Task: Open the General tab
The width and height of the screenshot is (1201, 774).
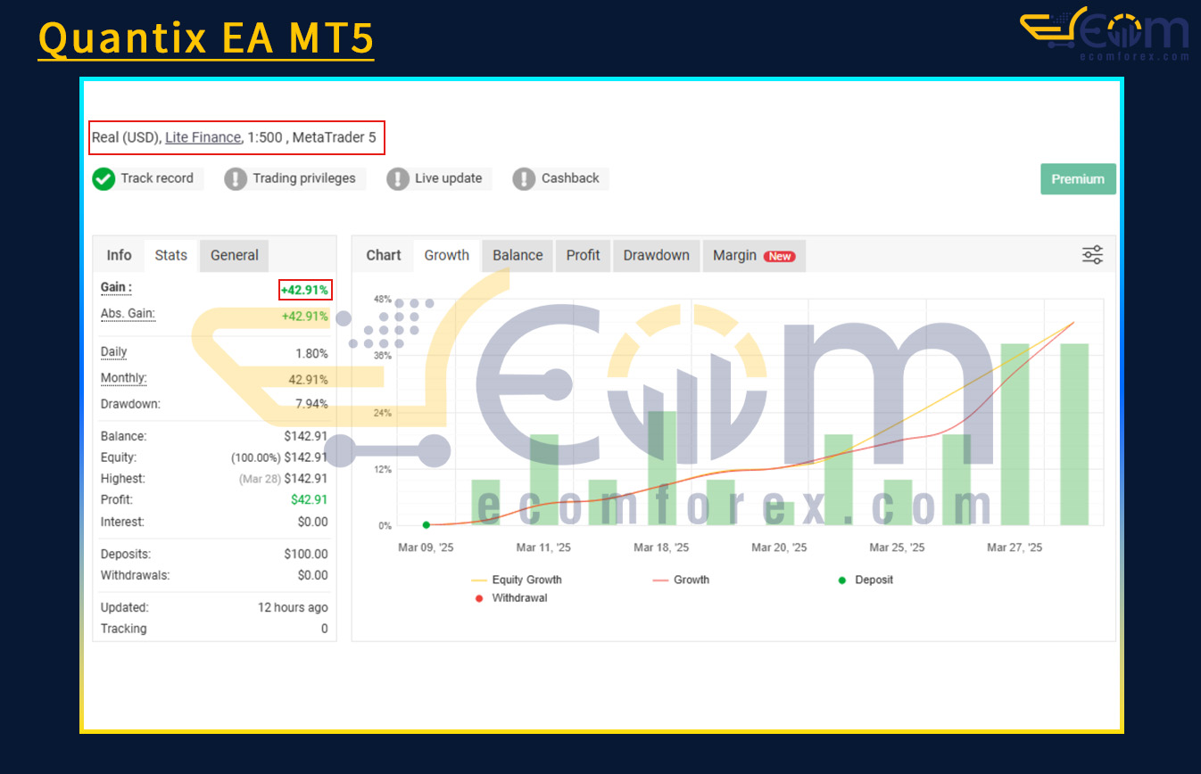Action: [235, 255]
